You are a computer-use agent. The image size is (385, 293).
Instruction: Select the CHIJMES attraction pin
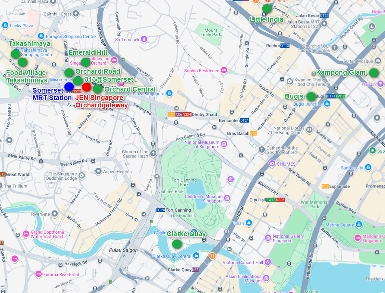(272, 164)
